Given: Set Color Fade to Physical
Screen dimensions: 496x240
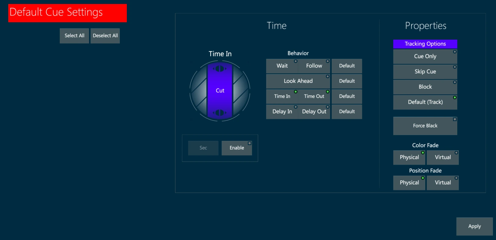Looking at the screenshot, I should [x=409, y=157].
